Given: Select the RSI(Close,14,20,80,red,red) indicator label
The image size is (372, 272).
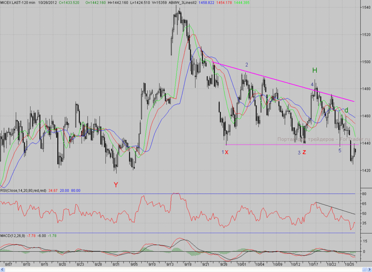Looking at the screenshot, I should point(23,191).
